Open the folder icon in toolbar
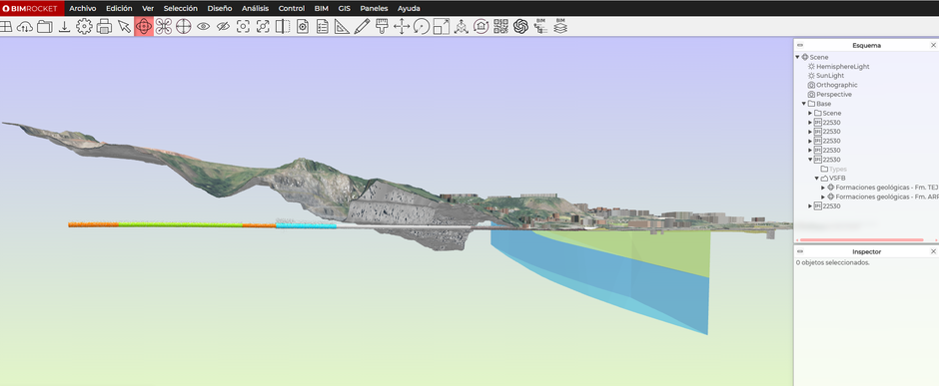Screen dimensions: 939x386 click(44, 26)
